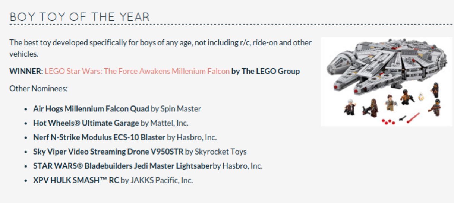
Task: Click the "WINNER:" label
Action: (x=26, y=71)
